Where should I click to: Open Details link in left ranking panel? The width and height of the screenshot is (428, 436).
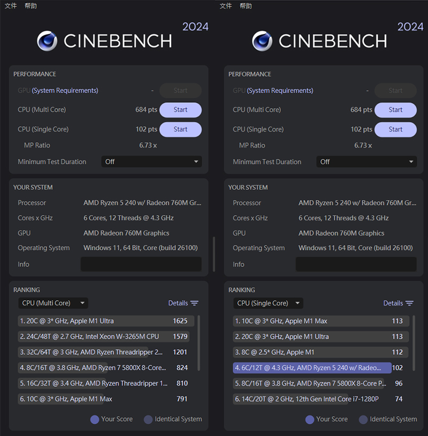(x=178, y=303)
